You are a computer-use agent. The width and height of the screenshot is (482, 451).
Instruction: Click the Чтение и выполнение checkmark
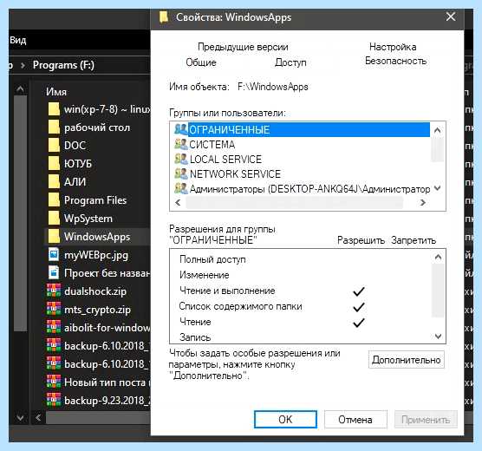click(359, 291)
